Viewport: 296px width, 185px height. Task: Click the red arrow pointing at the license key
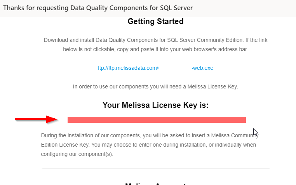click(x=36, y=119)
